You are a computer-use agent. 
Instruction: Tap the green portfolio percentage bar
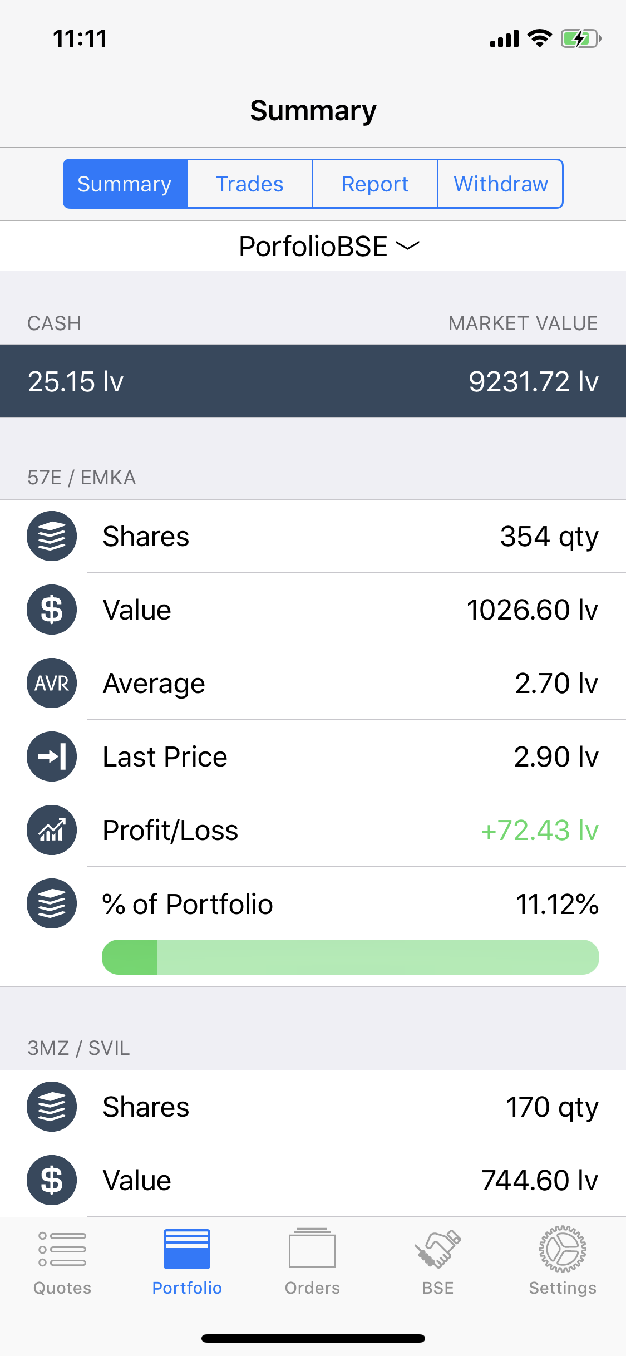coord(351,957)
